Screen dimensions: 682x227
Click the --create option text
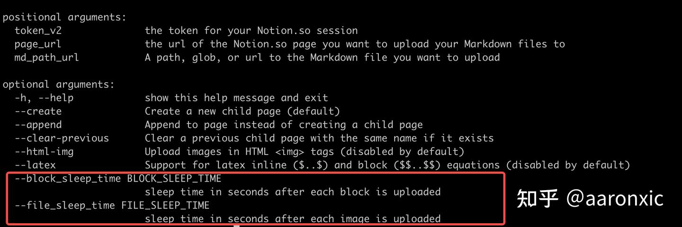tap(38, 112)
